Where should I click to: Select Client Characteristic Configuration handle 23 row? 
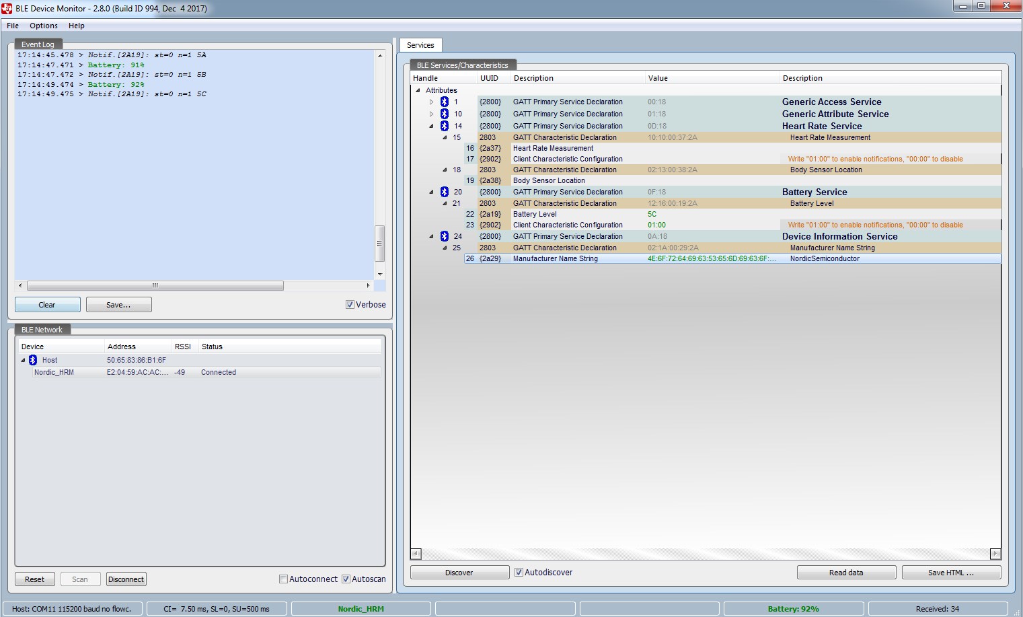coord(732,225)
